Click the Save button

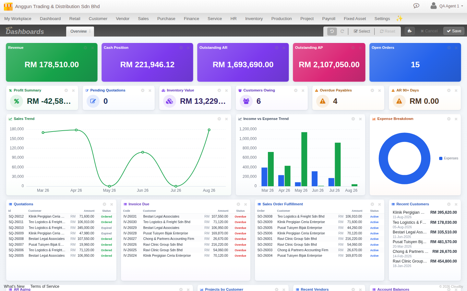(454, 31)
